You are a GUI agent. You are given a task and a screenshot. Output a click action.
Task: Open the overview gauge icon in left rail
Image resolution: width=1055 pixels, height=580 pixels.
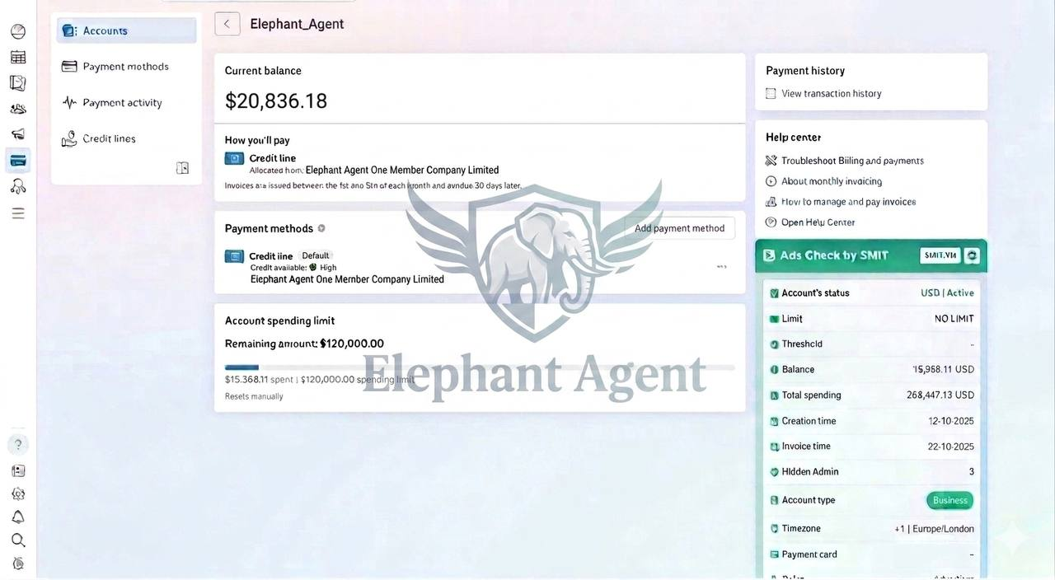[18, 31]
